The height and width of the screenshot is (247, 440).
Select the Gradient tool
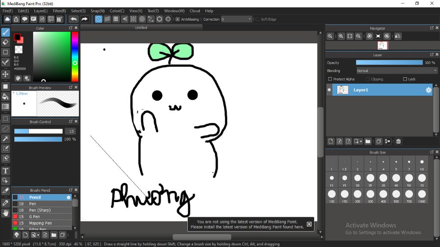(5, 106)
